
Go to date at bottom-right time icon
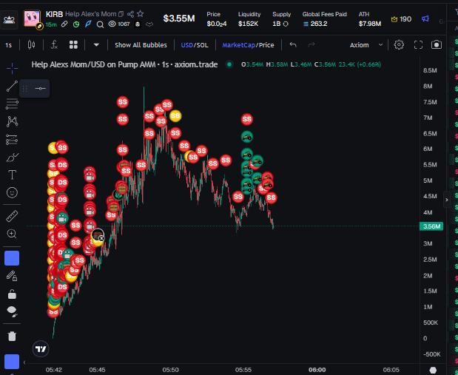coord(433,371)
